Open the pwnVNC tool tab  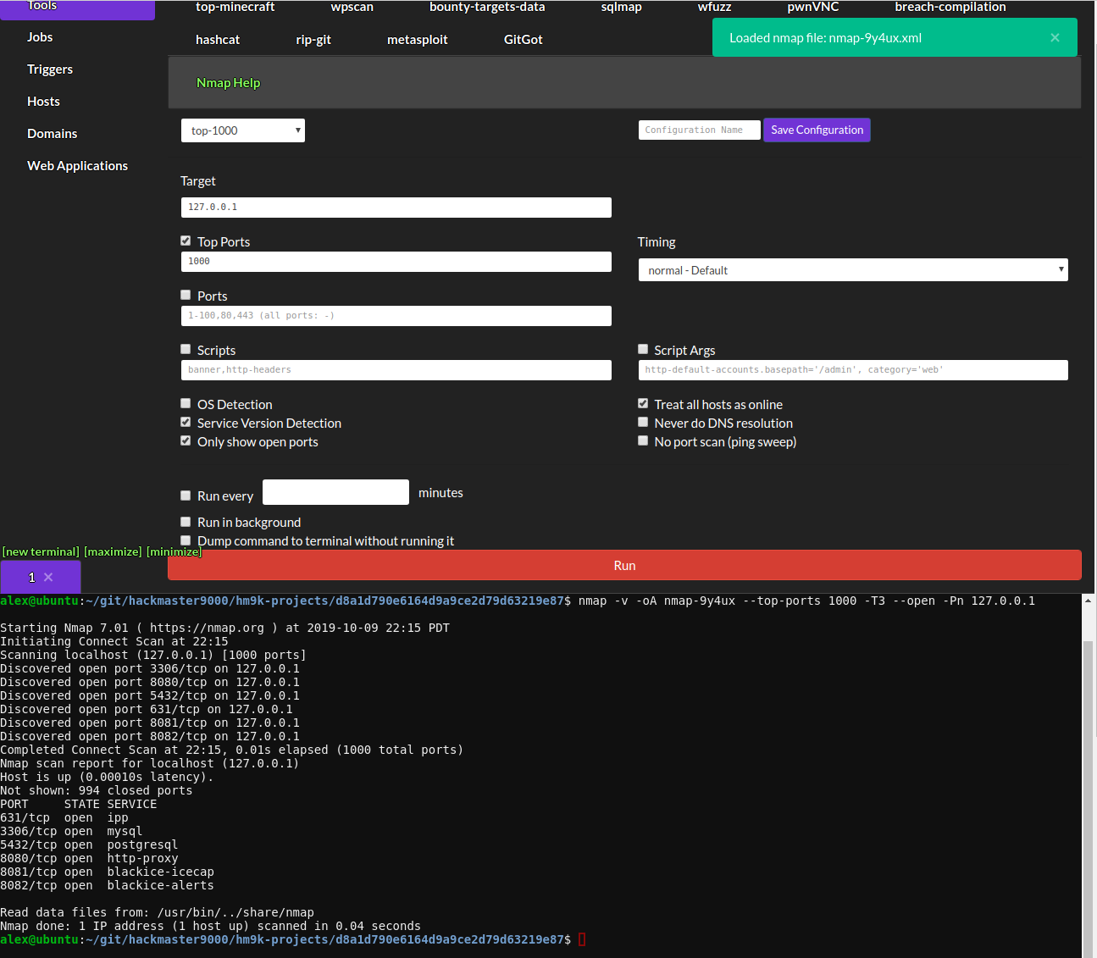813,7
